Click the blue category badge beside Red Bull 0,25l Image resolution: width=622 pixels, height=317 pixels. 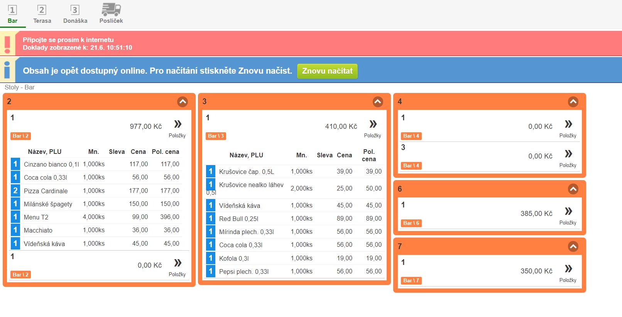point(211,219)
